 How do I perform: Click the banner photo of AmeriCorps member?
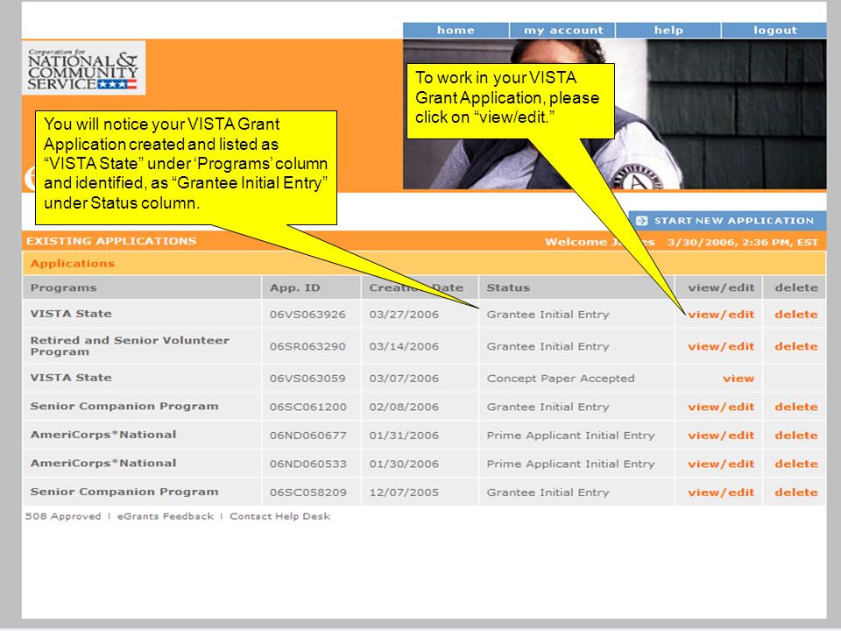point(615,114)
